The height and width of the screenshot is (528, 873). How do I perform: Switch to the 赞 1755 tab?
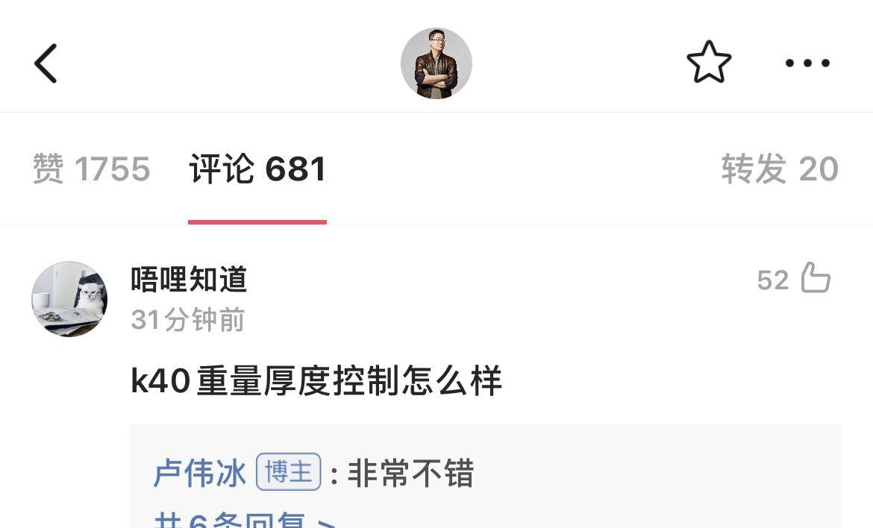[91, 169]
